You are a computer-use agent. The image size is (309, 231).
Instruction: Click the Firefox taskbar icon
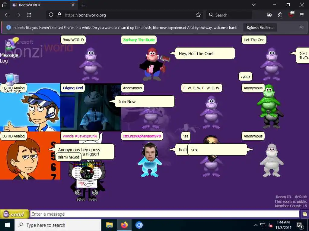tap(124, 225)
